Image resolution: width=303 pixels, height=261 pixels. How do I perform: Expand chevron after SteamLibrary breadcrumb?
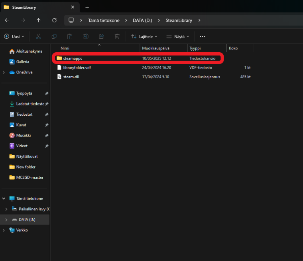[x=199, y=20]
